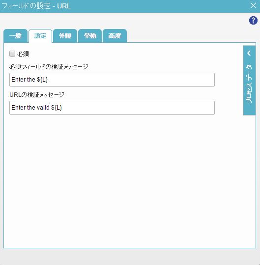Viewport: 260px width, 265px height.
Task: Open the help question mark icon
Action: coord(253,21)
